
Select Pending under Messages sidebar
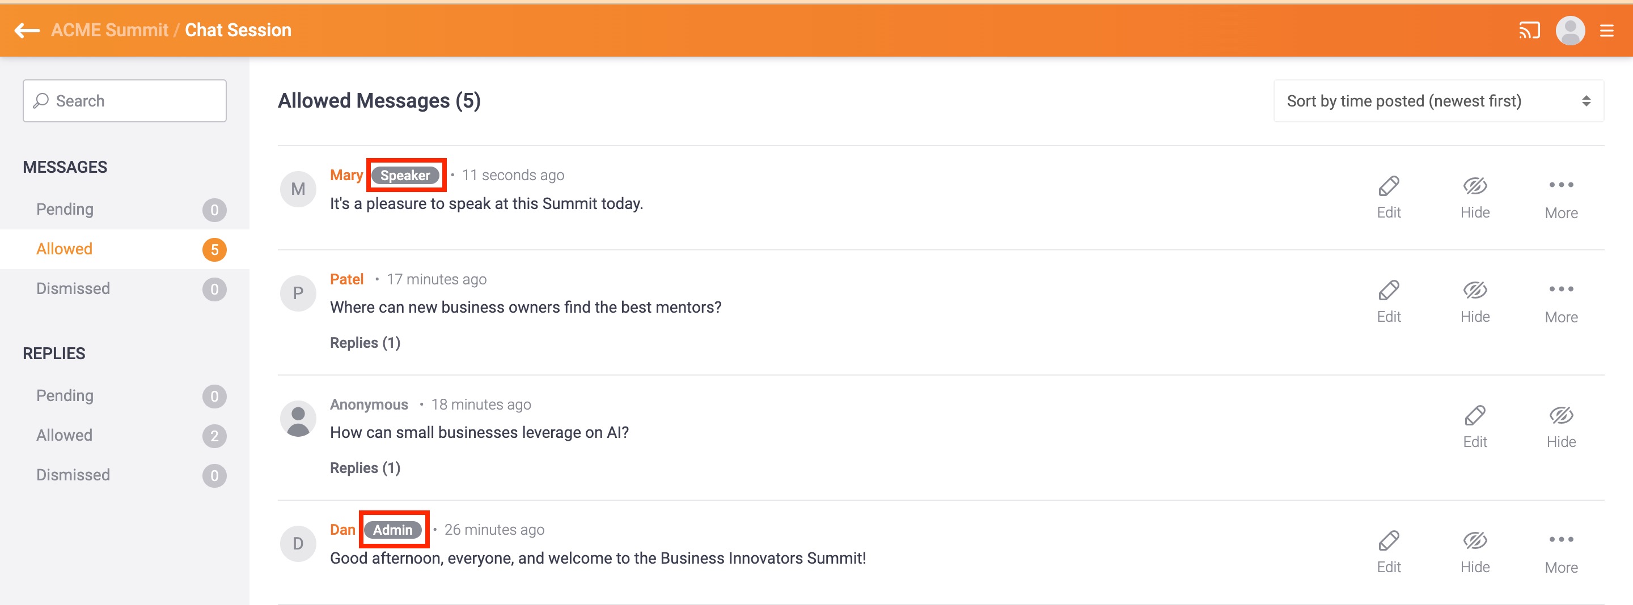65,209
